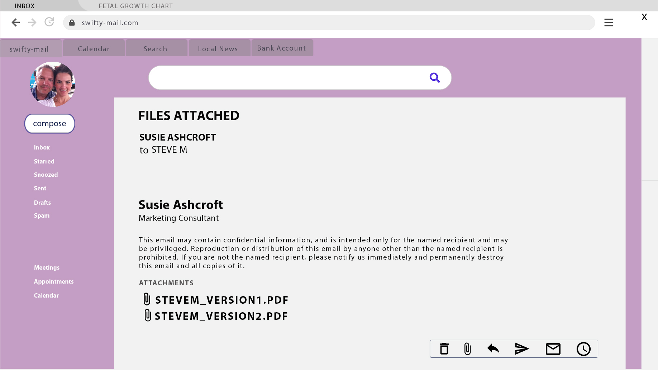
Task: Click the mail search input field
Action: pyautogui.click(x=287, y=77)
